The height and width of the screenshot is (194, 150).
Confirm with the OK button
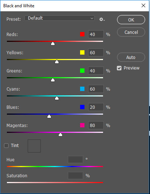click(131, 20)
